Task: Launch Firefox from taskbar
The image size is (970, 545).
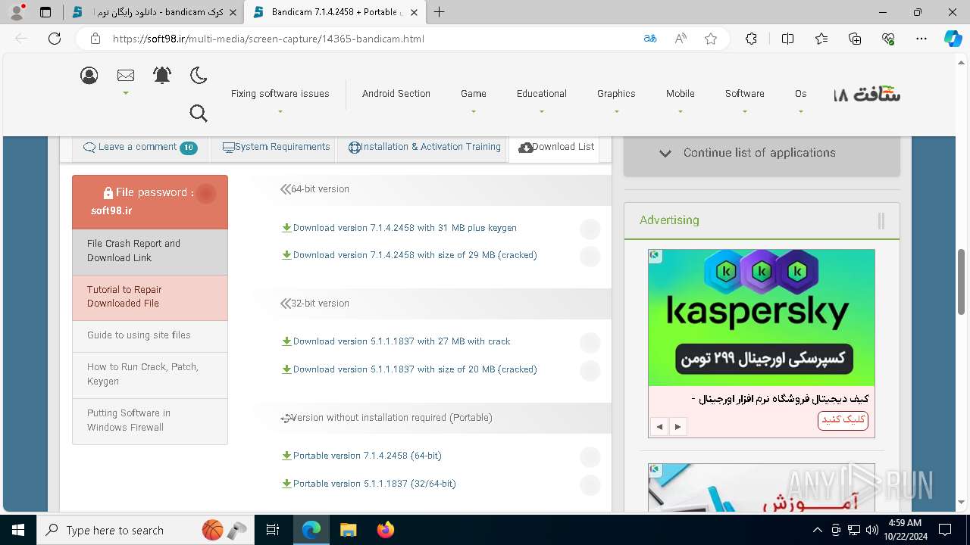Action: [385, 530]
